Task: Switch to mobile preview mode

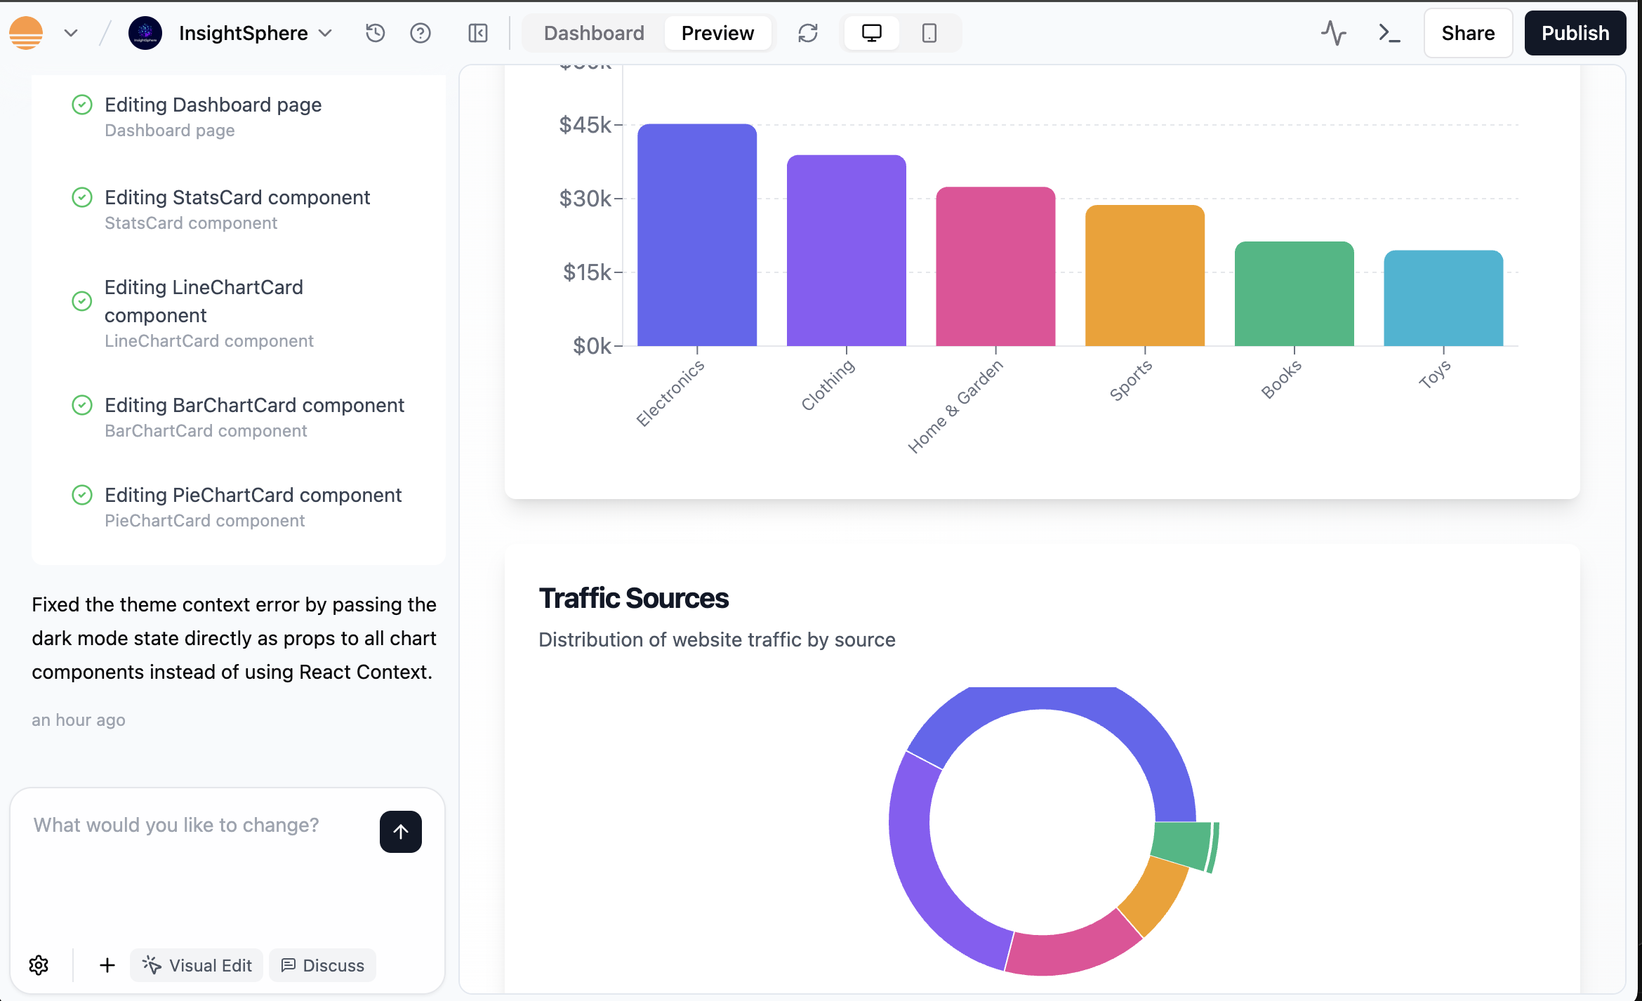Action: (x=929, y=33)
